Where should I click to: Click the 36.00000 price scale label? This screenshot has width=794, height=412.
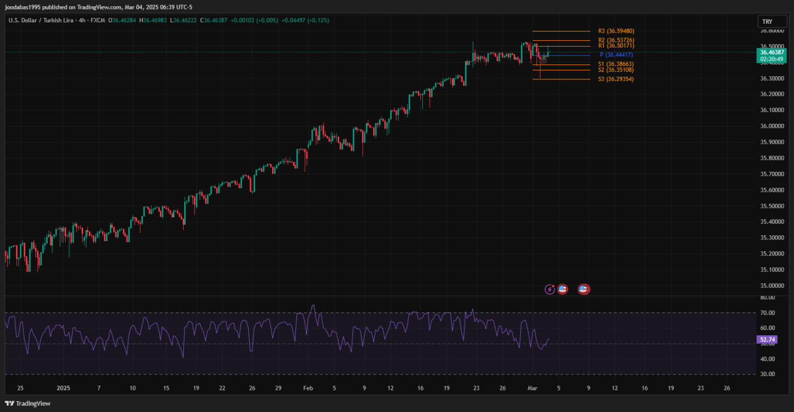tap(772, 126)
